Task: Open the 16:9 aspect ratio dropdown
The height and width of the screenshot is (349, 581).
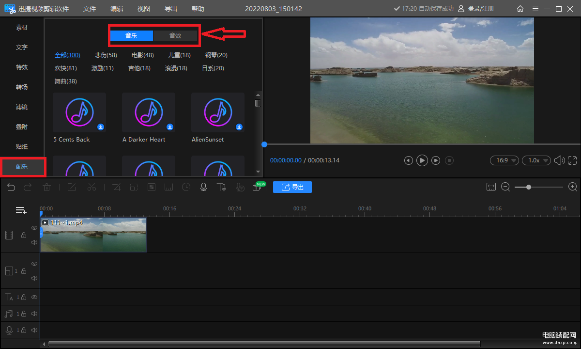Action: pos(504,160)
